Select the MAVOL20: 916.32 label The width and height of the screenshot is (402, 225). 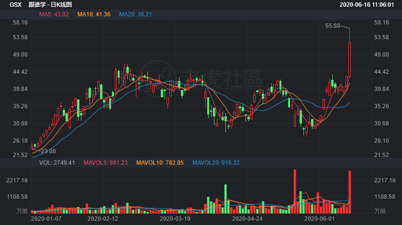216,163
